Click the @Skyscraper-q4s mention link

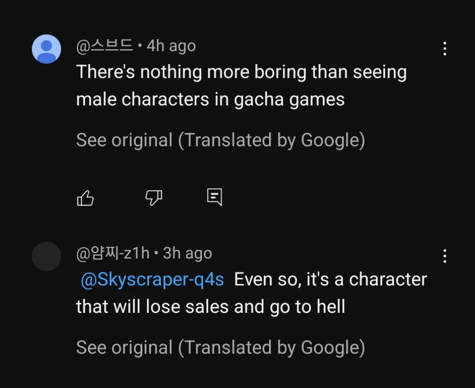click(152, 280)
